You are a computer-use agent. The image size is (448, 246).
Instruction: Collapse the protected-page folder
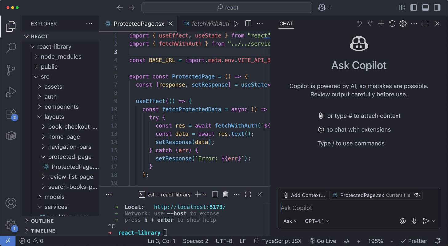coord(61,157)
